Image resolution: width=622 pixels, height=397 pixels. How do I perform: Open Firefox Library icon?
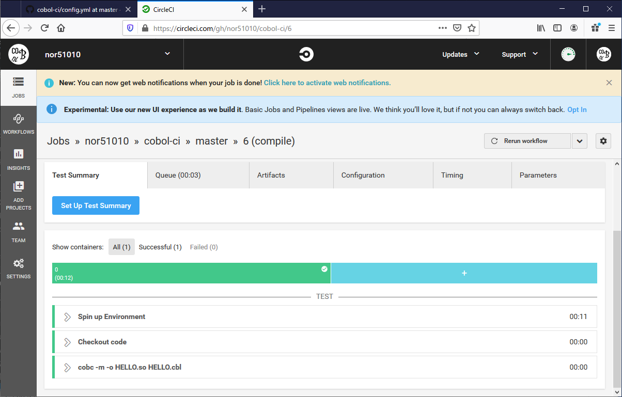point(541,28)
